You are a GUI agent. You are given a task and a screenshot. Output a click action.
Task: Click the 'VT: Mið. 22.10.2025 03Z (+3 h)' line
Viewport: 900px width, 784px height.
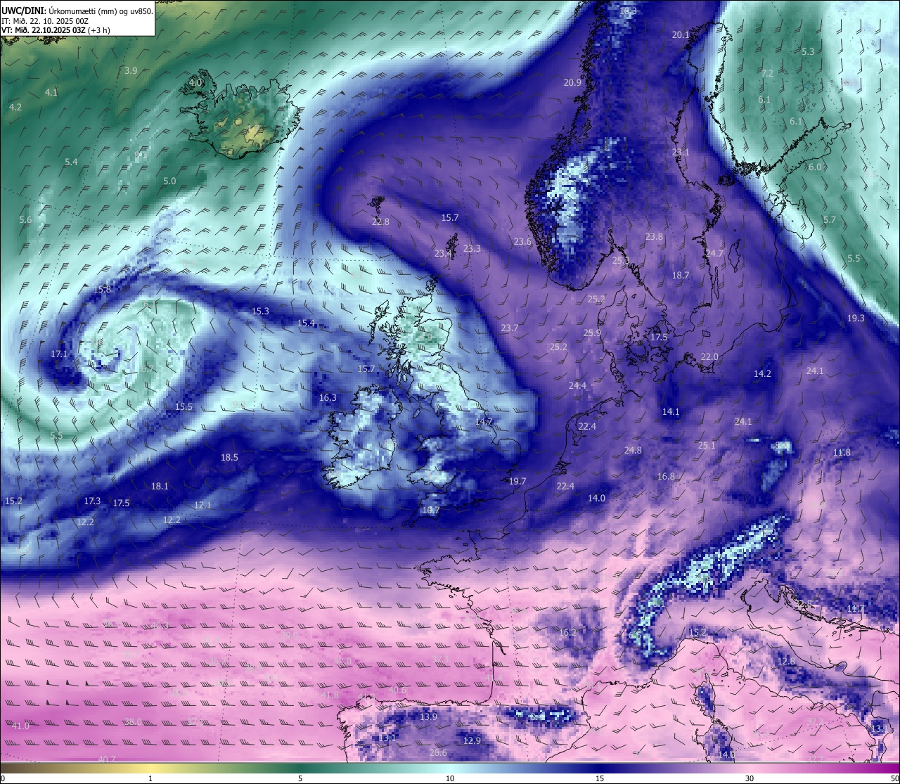click(56, 30)
